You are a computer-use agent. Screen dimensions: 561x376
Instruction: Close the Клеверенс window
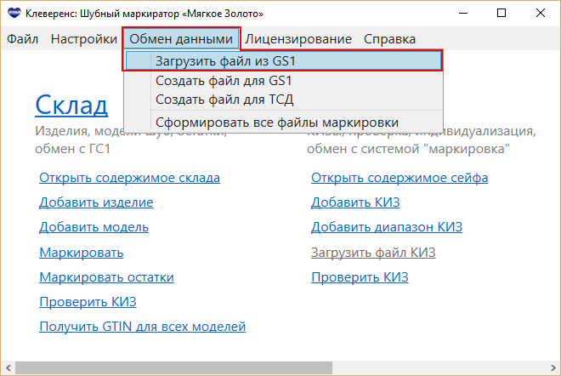(x=541, y=14)
